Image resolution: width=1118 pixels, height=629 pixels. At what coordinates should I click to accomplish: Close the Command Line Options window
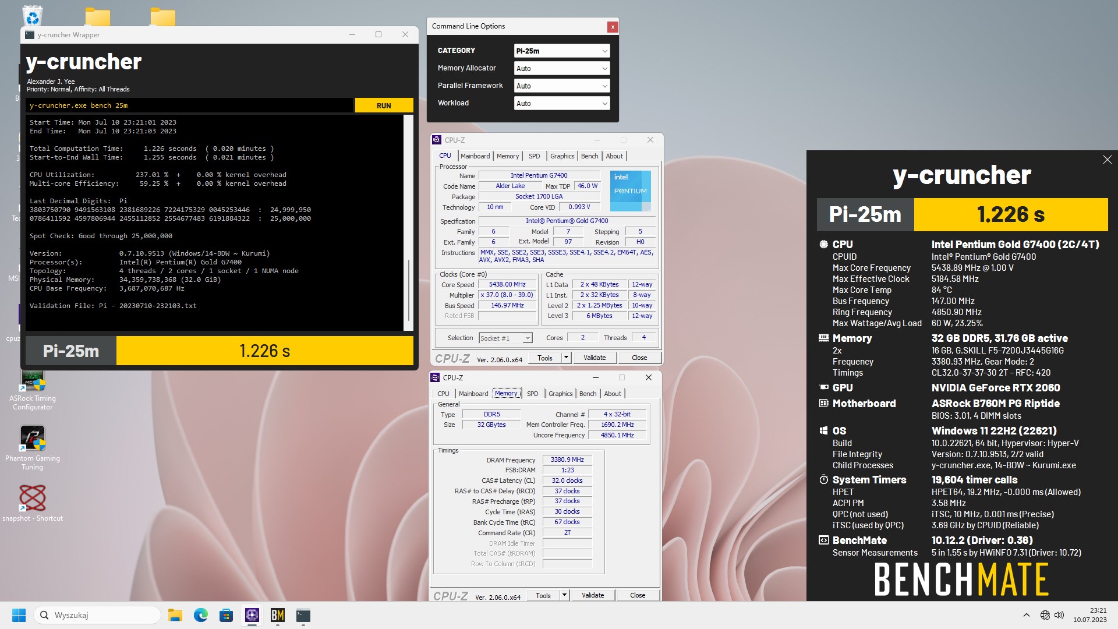[x=612, y=26]
